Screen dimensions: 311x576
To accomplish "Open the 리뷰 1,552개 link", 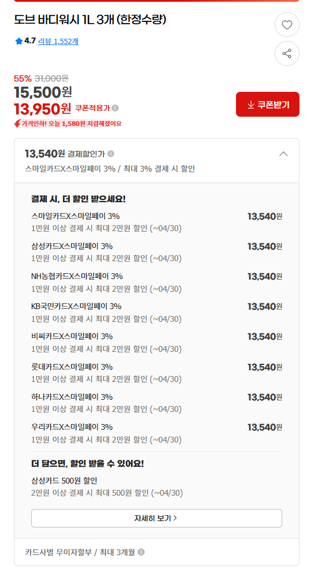I will pos(58,41).
